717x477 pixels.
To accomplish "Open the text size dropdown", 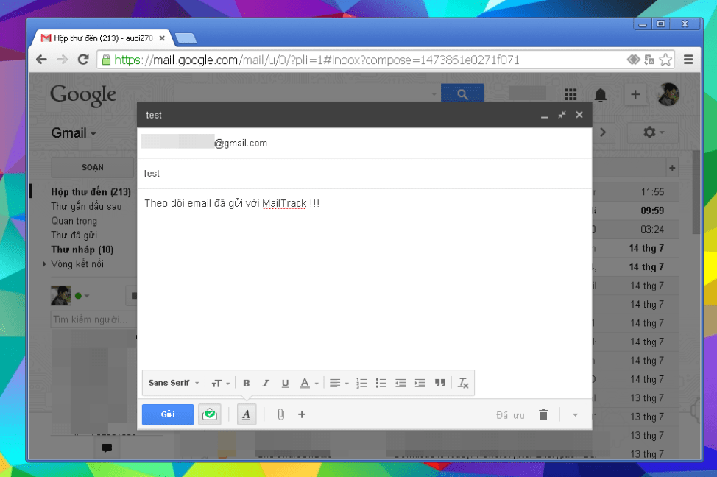I will (219, 383).
